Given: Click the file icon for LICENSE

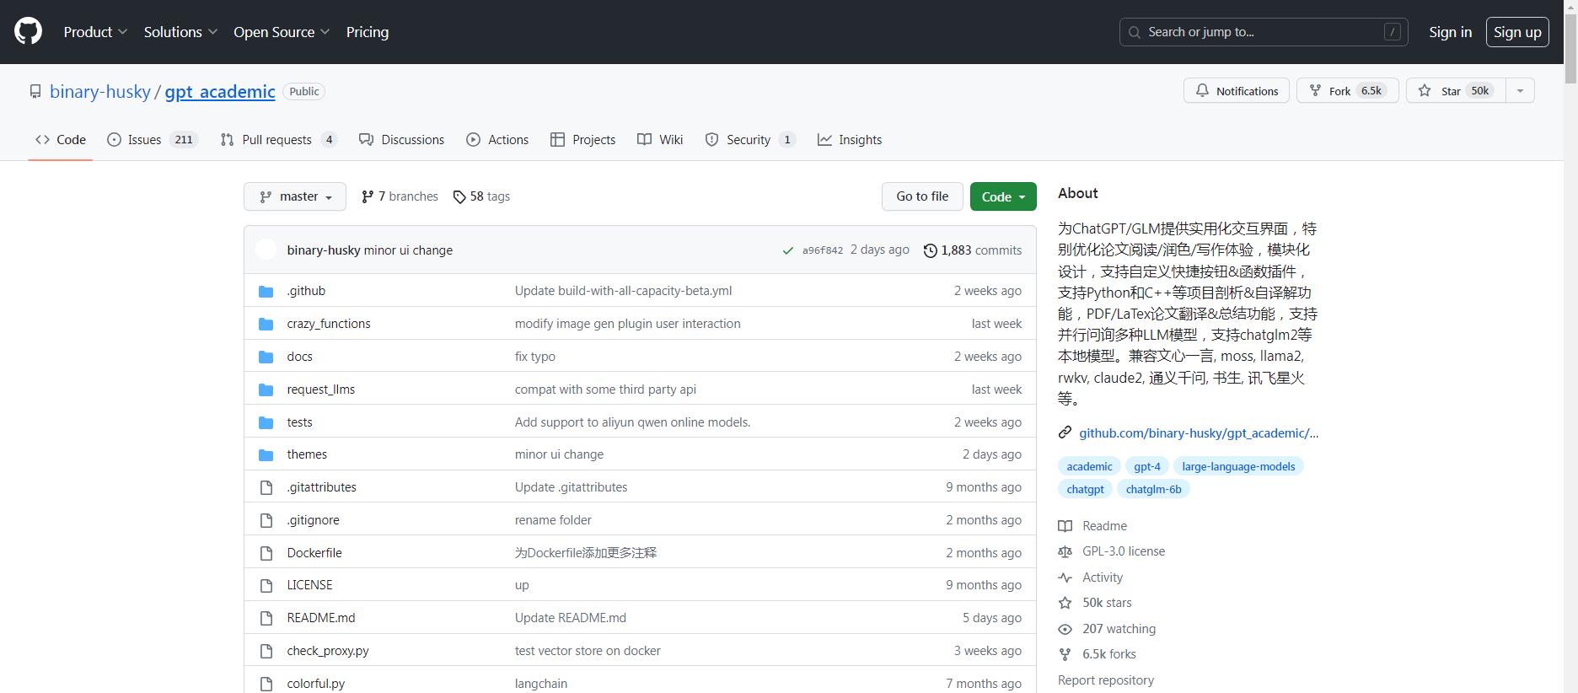Looking at the screenshot, I should (266, 585).
